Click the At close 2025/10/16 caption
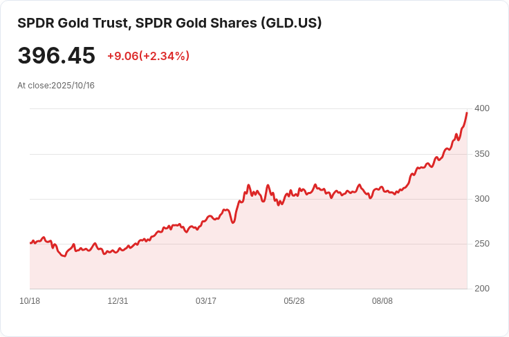The width and height of the screenshot is (509, 337). 56,86
